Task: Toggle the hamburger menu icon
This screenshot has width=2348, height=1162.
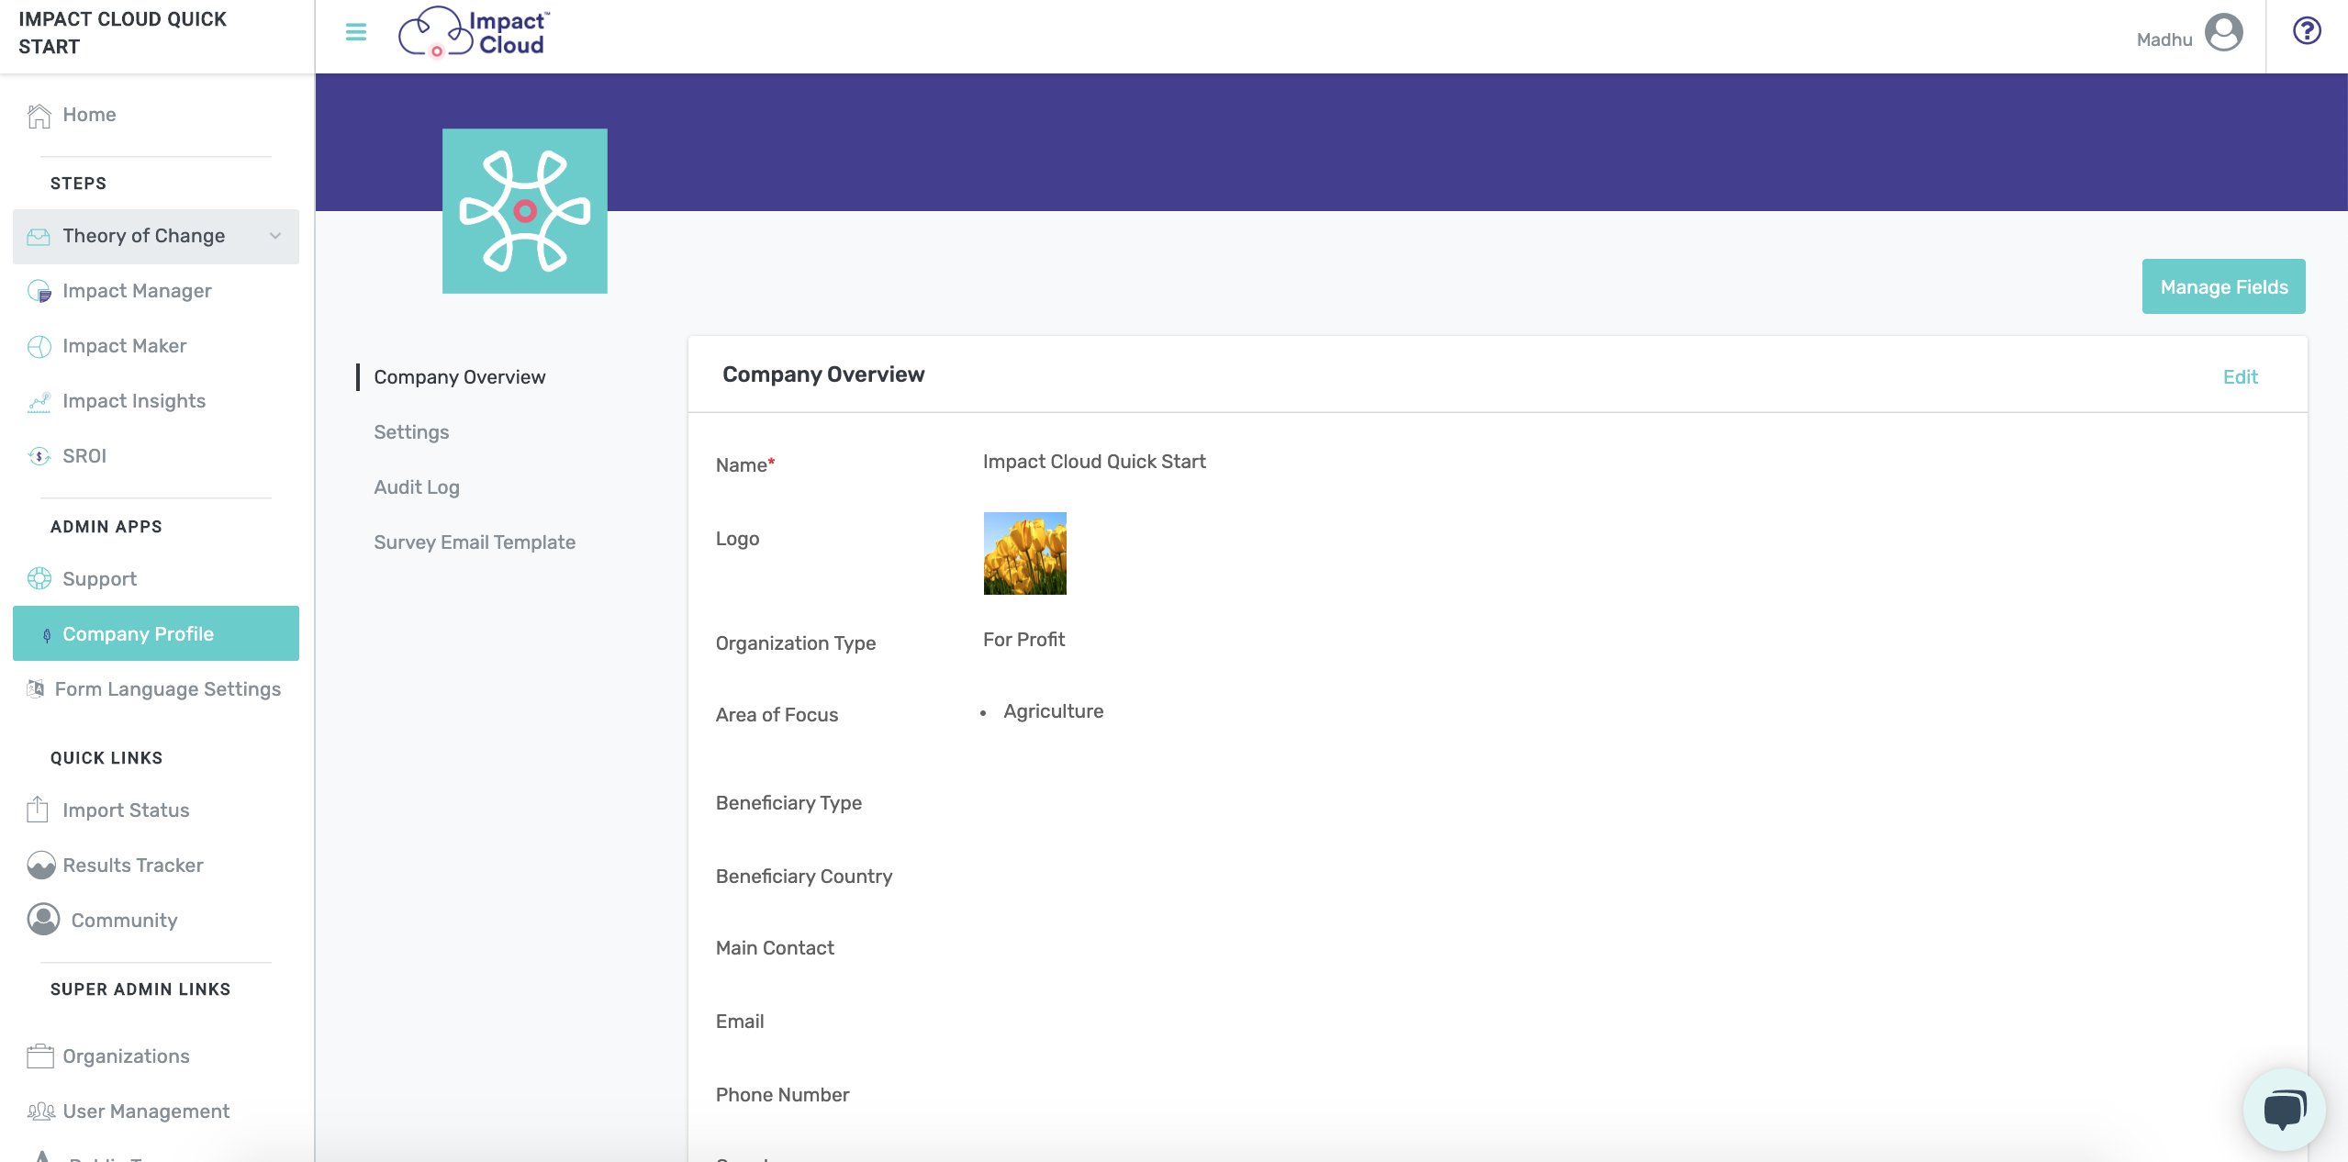Action: (x=356, y=33)
